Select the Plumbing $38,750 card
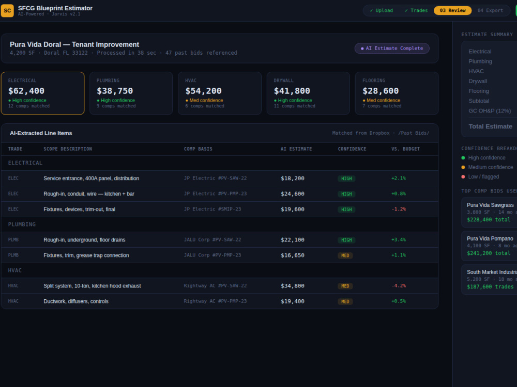The width and height of the screenshot is (517, 387). click(131, 93)
